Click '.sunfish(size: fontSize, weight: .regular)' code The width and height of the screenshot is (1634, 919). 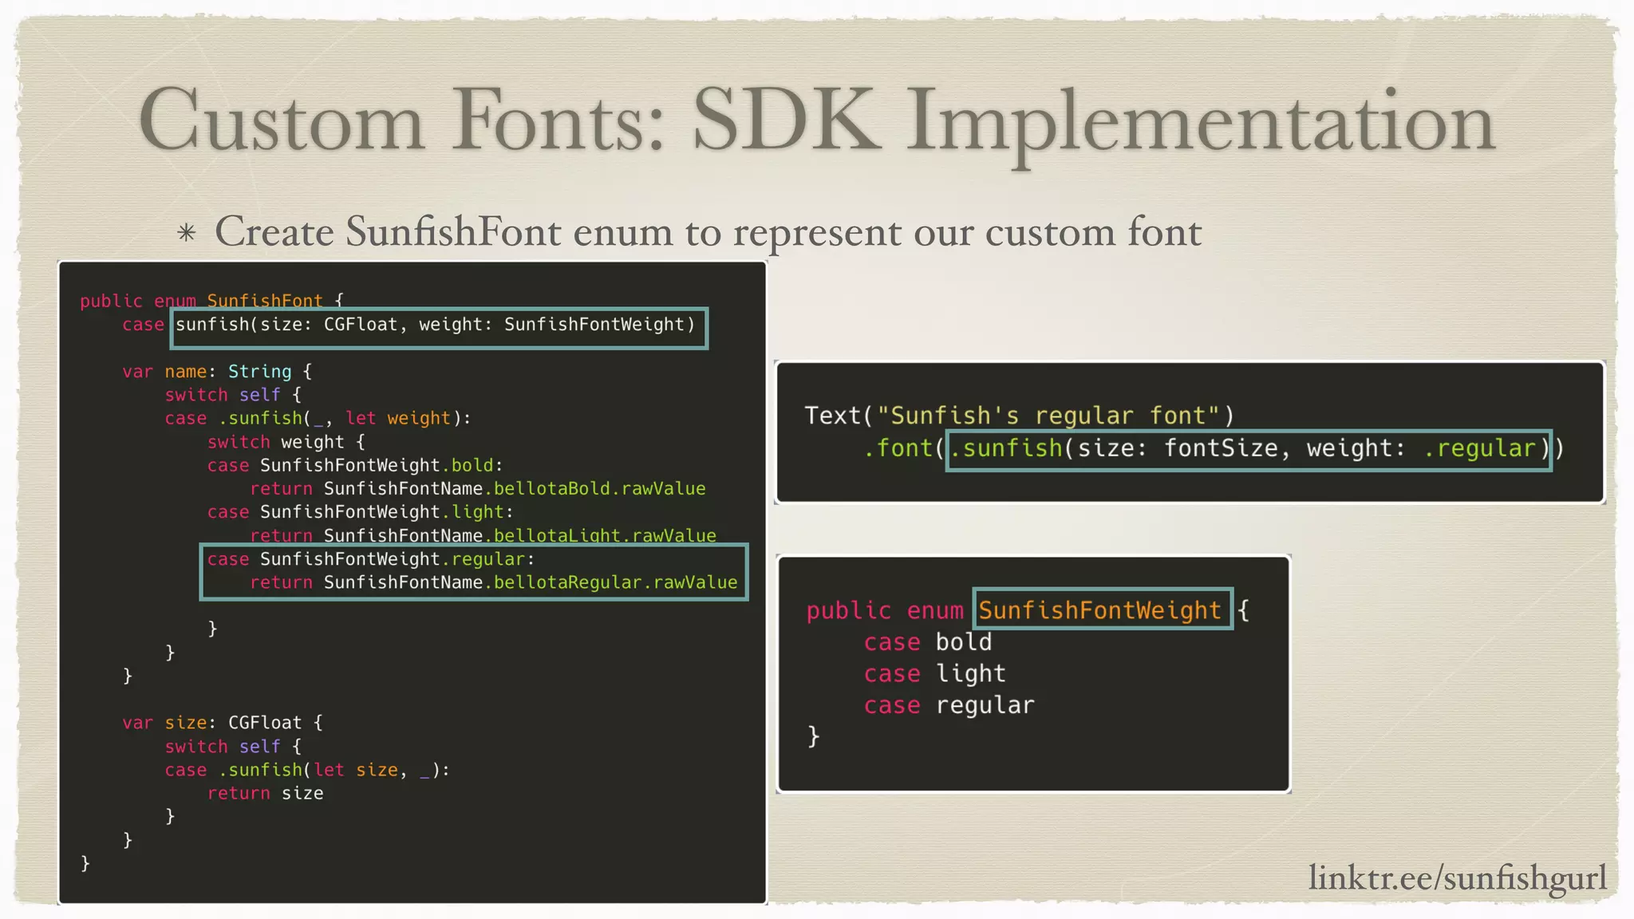tap(1249, 449)
